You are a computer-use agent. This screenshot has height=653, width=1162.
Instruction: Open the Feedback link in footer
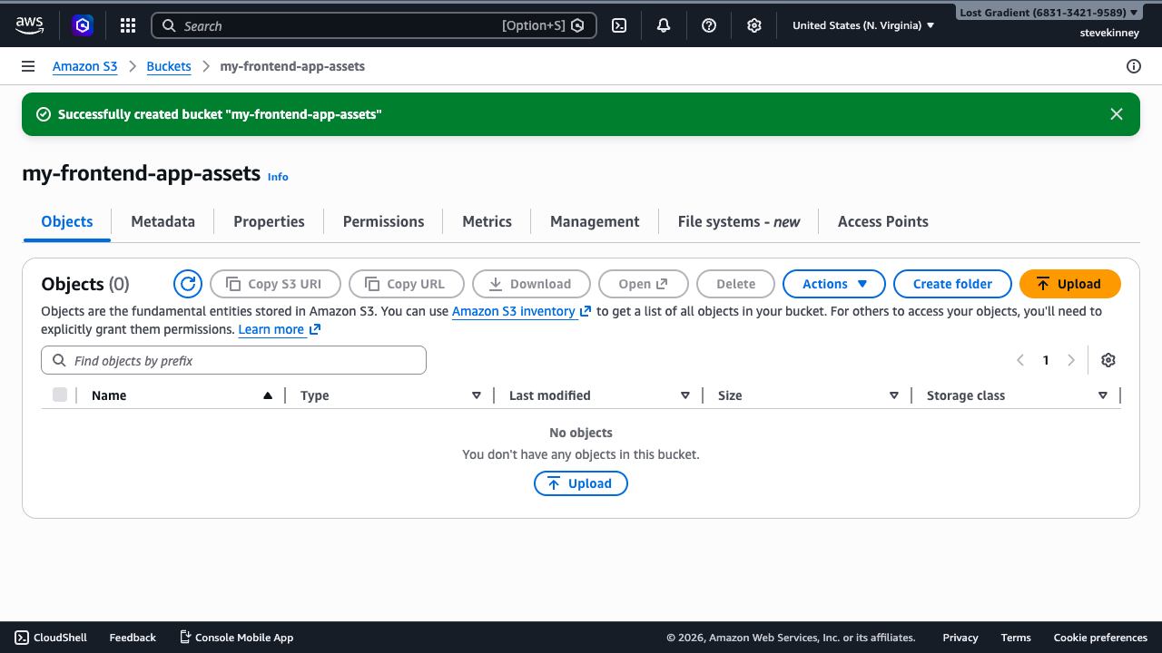[133, 638]
